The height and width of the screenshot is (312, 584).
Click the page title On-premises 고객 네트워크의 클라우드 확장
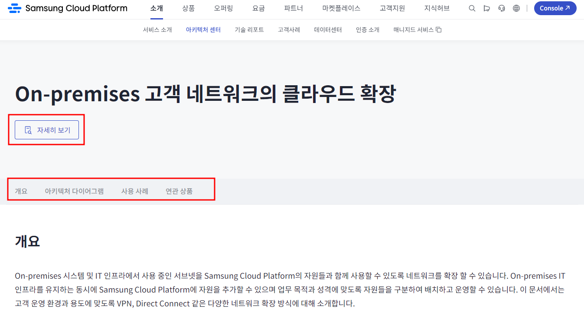click(205, 93)
